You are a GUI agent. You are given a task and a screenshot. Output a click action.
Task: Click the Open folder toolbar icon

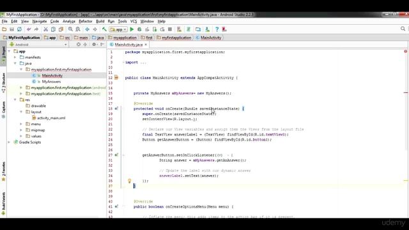[x=4, y=29]
